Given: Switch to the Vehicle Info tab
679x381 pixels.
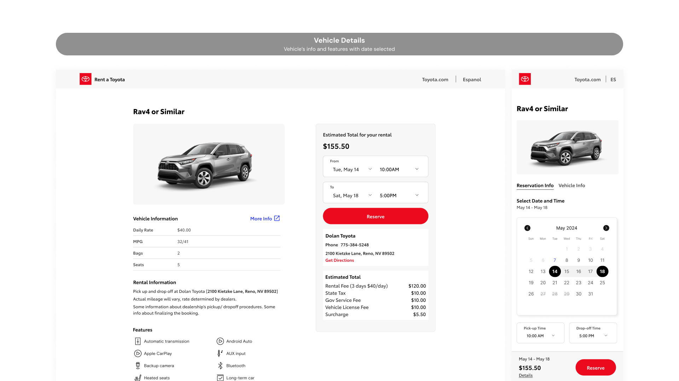Looking at the screenshot, I should [x=571, y=186].
